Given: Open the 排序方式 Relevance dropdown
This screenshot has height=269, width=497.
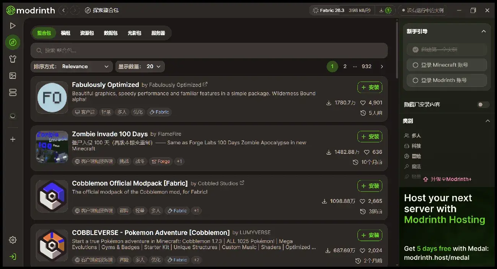Looking at the screenshot, I should [71, 67].
